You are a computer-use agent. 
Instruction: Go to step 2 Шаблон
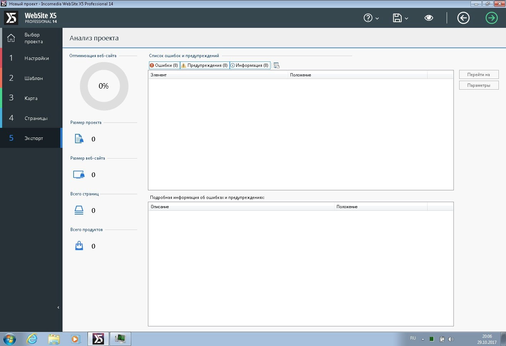point(31,78)
